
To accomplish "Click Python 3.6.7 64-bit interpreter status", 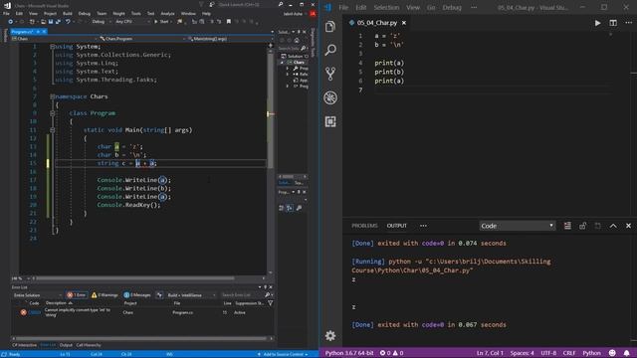I will (x=349, y=353).
